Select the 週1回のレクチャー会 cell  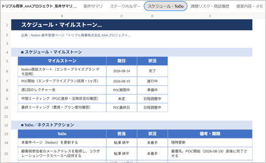click(62, 90)
